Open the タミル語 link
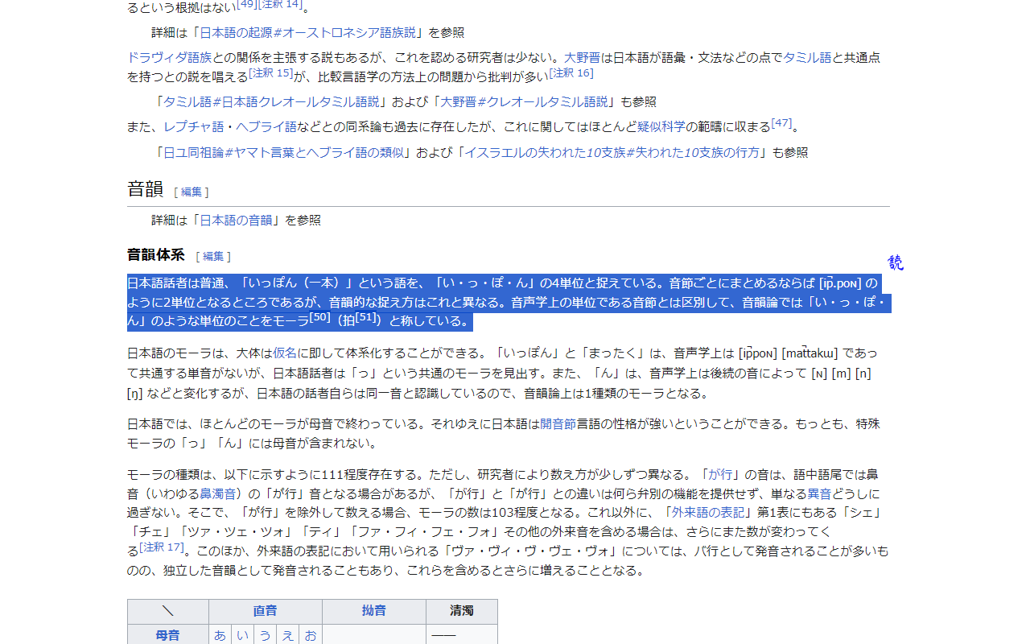Screen dimensions: 1030x644 point(808,57)
